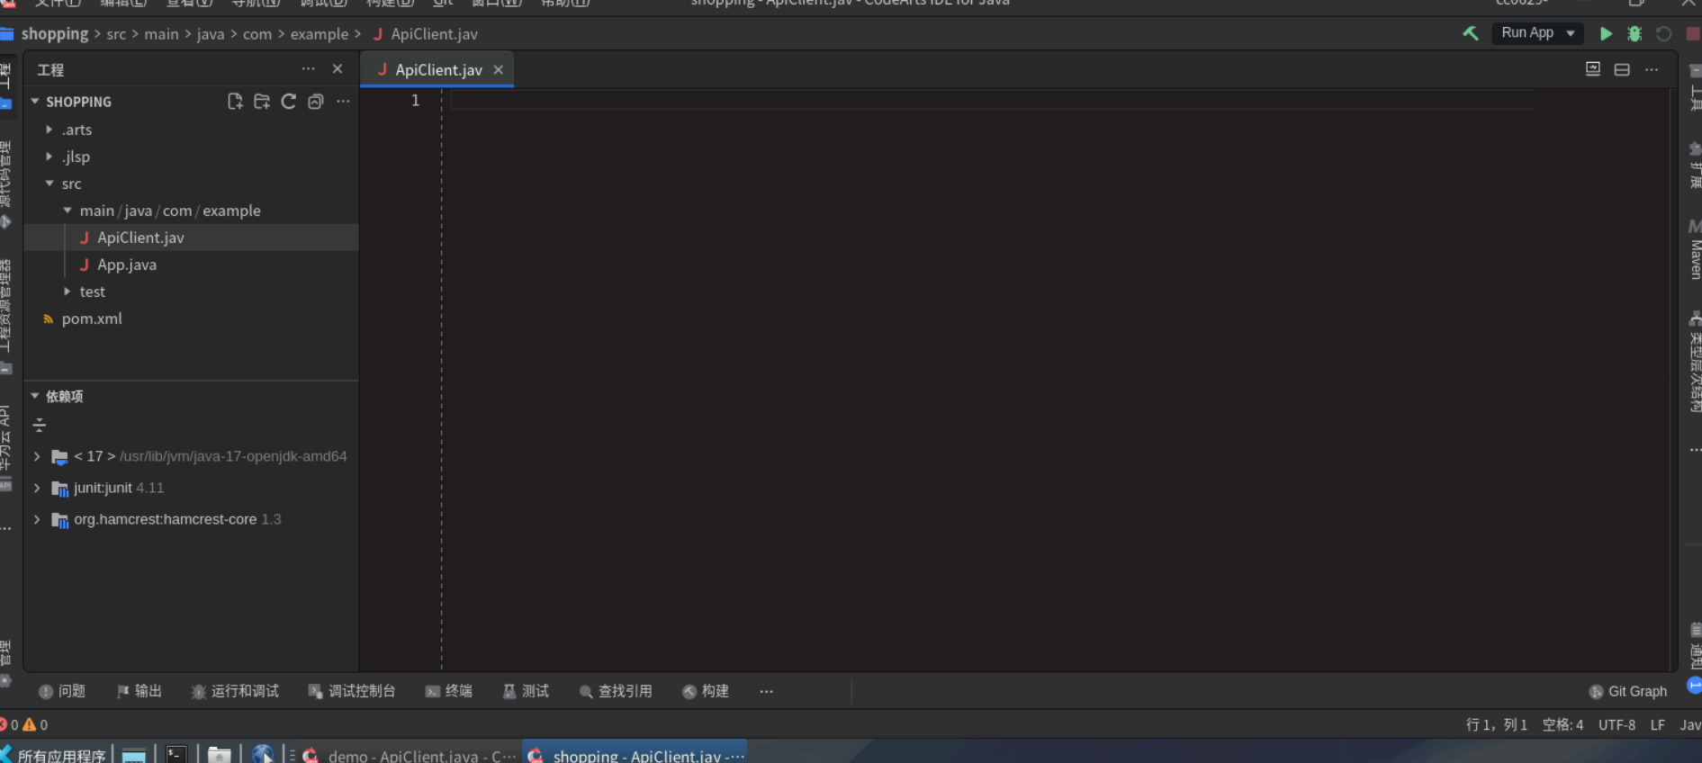Click cursor position 行1, 列1 indicator
This screenshot has height=763, width=1702.
tap(1496, 724)
